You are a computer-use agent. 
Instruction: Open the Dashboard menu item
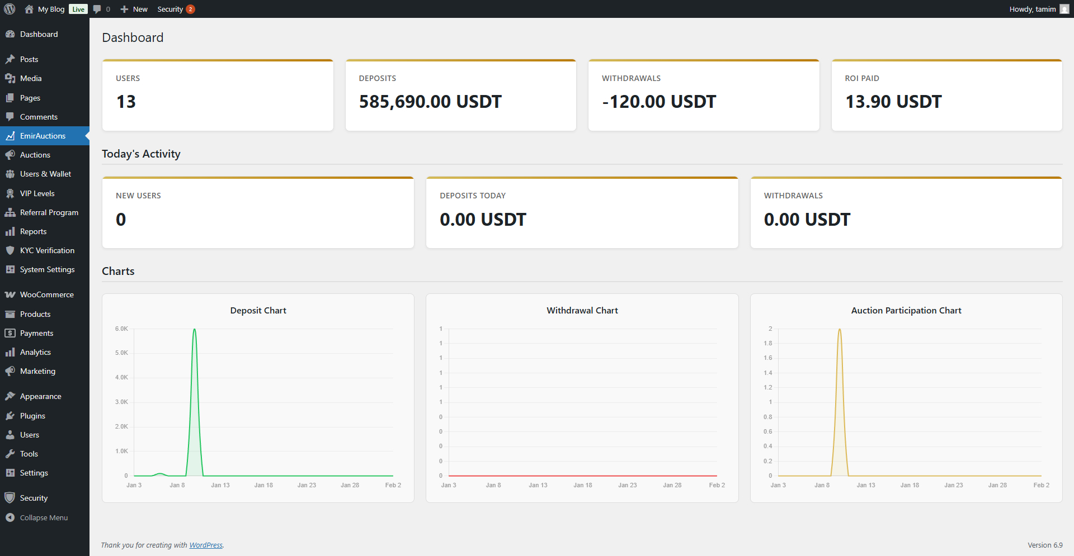tap(45, 34)
